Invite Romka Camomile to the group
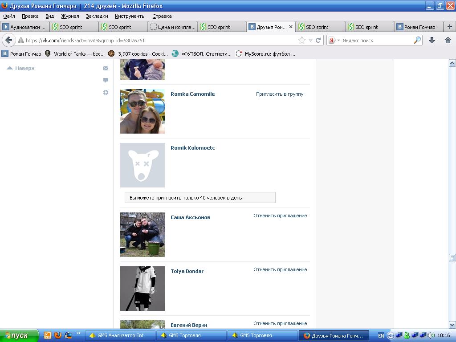 [280, 94]
